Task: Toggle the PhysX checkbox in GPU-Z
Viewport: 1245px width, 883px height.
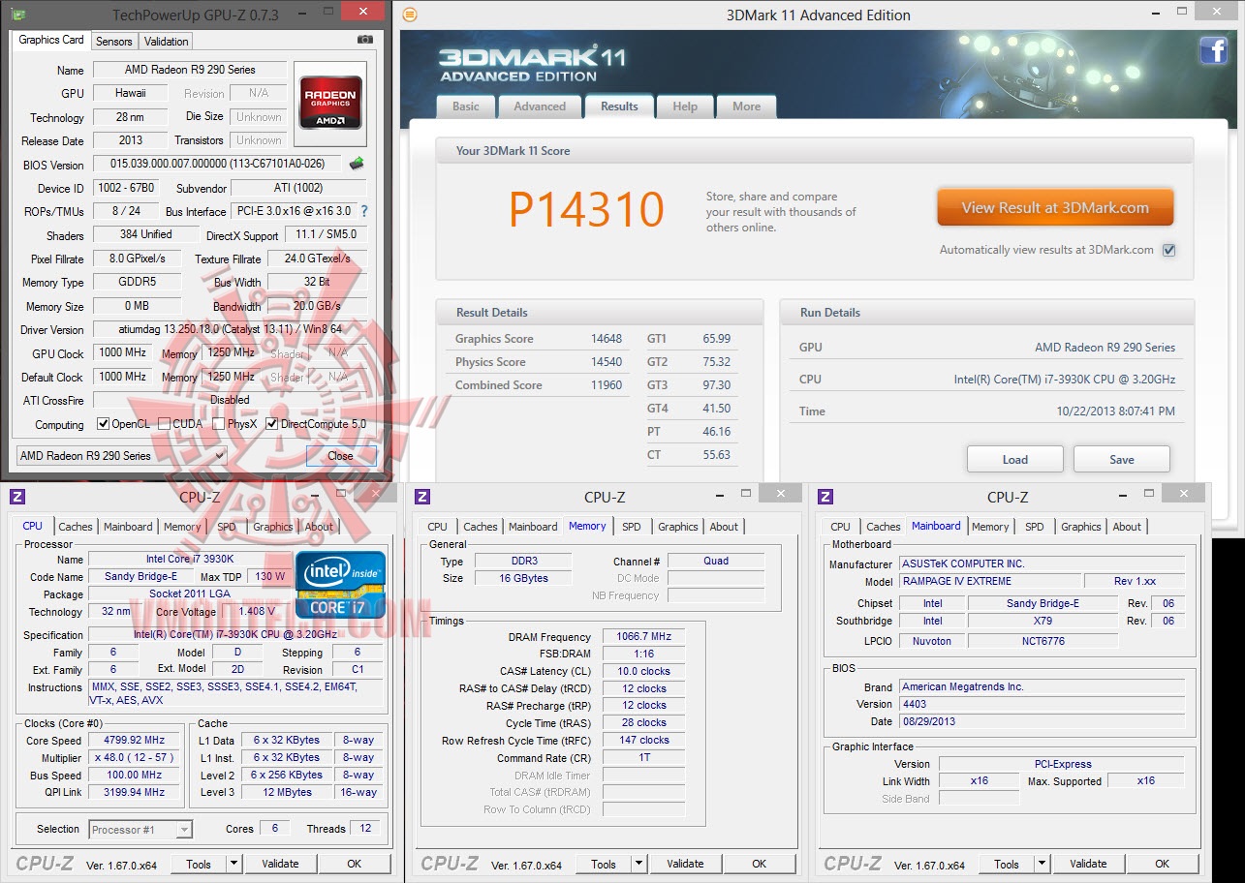Action: (219, 424)
